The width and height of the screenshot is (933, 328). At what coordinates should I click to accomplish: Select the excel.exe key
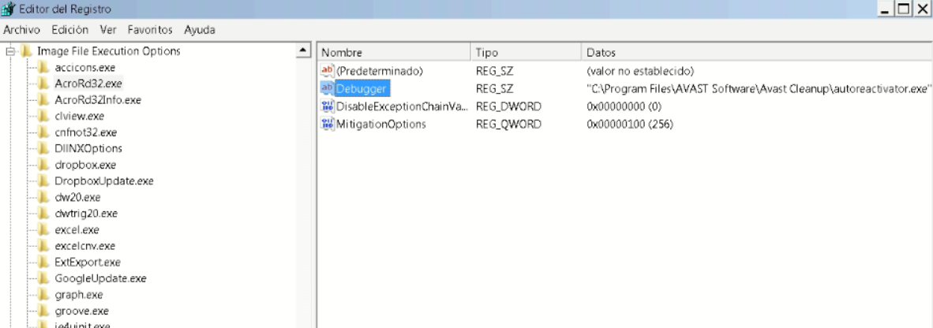point(77,229)
